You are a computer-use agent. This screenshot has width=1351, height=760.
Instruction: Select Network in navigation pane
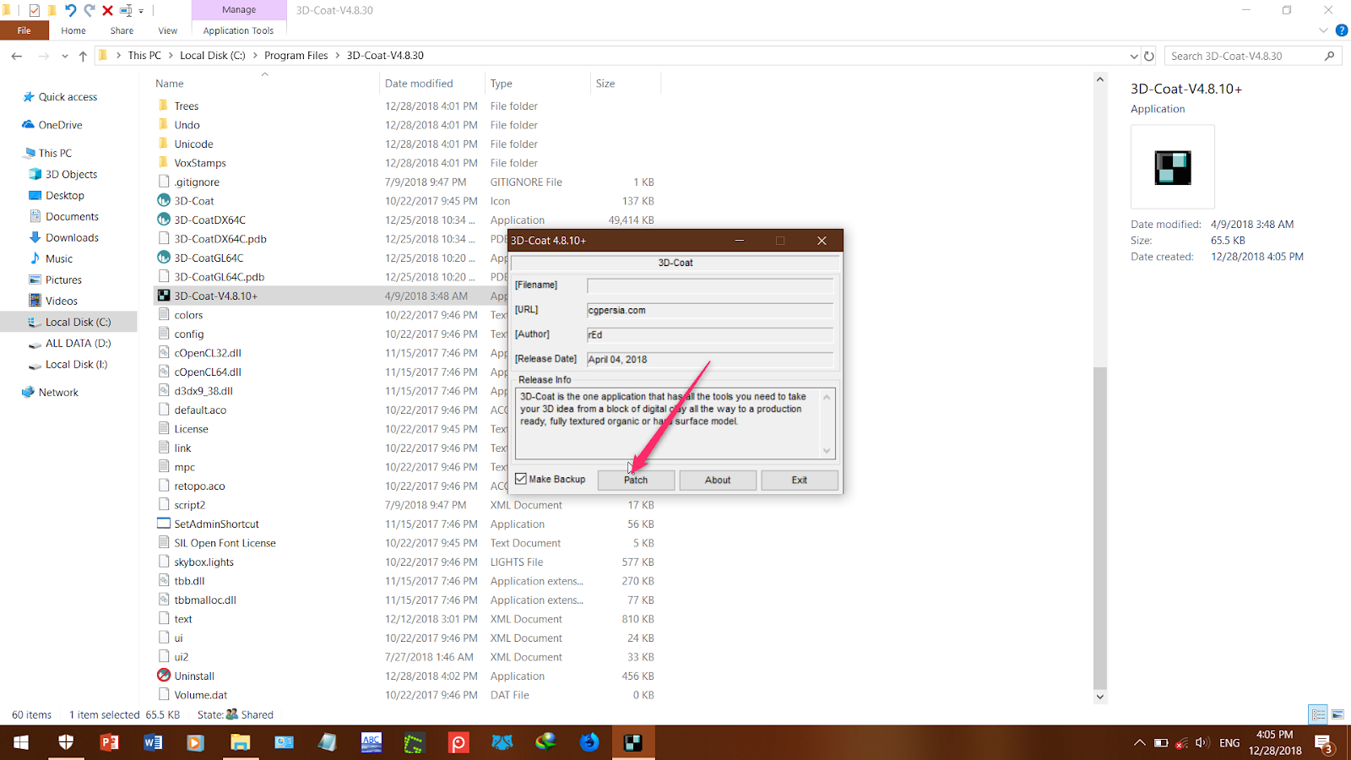(58, 392)
